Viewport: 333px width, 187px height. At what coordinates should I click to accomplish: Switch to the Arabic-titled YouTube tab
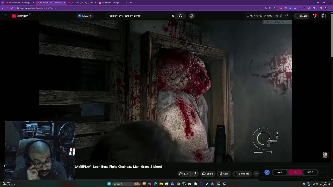click(82, 3)
